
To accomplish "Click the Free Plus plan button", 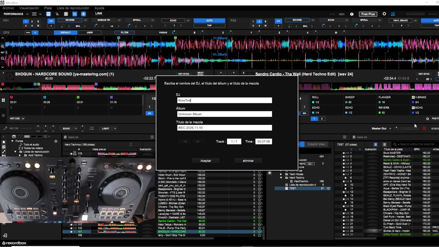I will 368,14.
